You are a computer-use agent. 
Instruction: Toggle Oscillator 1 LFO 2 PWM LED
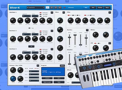(x=40, y=14)
